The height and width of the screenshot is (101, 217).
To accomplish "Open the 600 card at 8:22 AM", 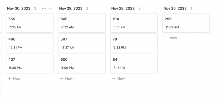I will tap(82, 23).
